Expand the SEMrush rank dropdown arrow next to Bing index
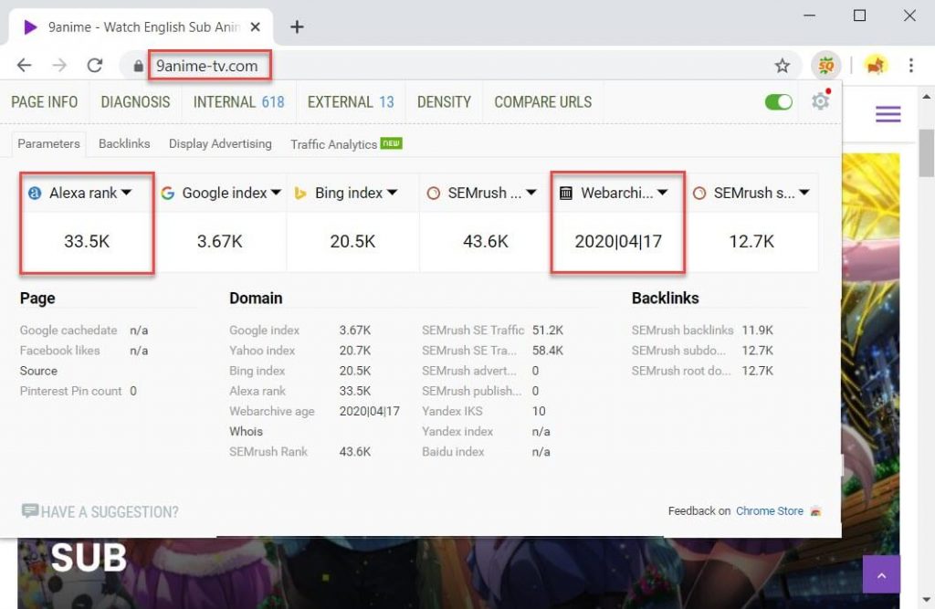Screen dimensions: 935x609 coord(531,193)
